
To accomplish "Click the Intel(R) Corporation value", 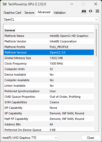I will [x=63, y=41].
